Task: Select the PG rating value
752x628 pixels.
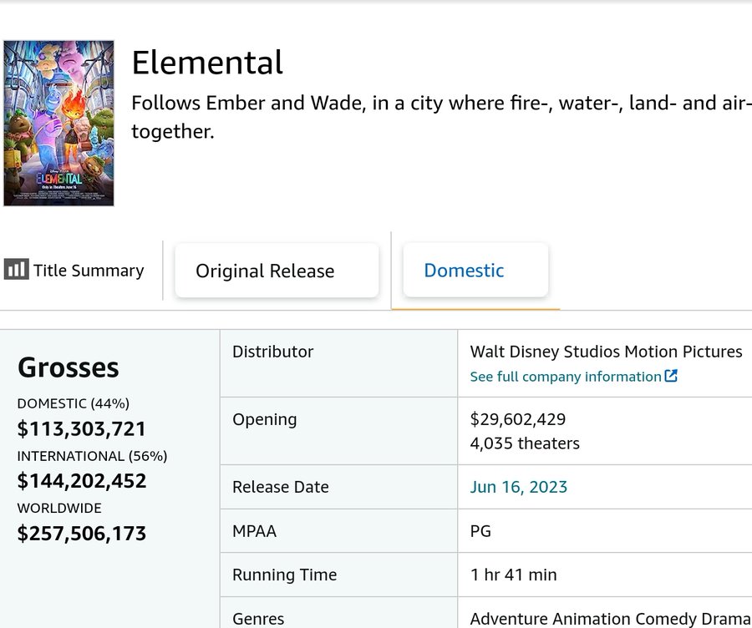Action: [480, 531]
